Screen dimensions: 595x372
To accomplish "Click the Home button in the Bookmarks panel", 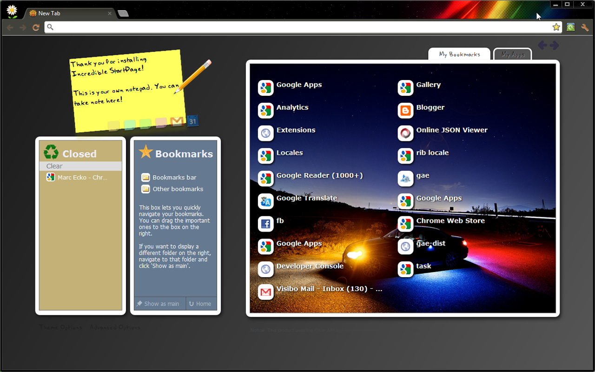I will point(201,303).
